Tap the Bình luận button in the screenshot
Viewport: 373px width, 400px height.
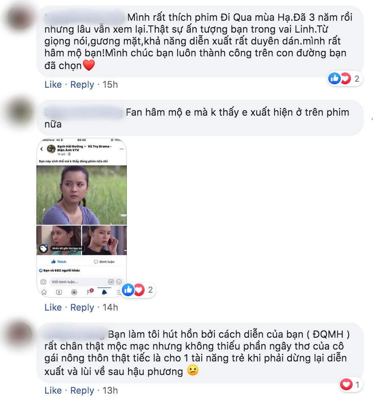point(104,262)
